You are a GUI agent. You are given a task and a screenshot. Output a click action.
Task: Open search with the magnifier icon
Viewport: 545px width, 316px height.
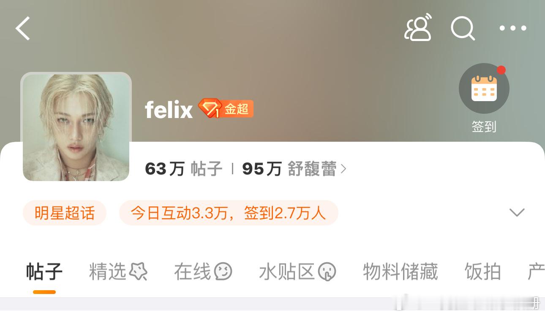[x=463, y=28]
